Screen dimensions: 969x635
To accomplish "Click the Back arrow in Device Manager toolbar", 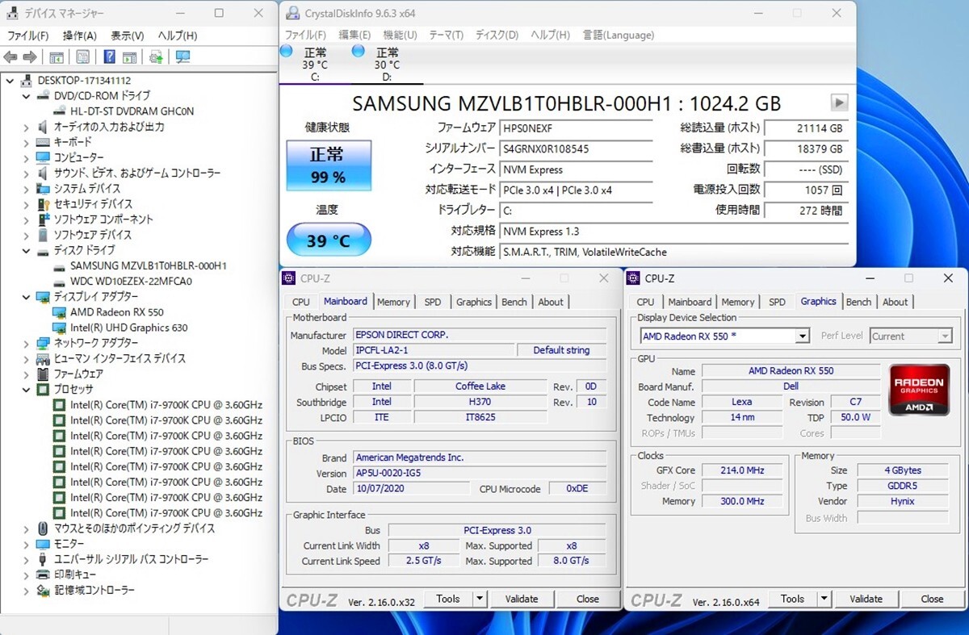I will (10, 56).
